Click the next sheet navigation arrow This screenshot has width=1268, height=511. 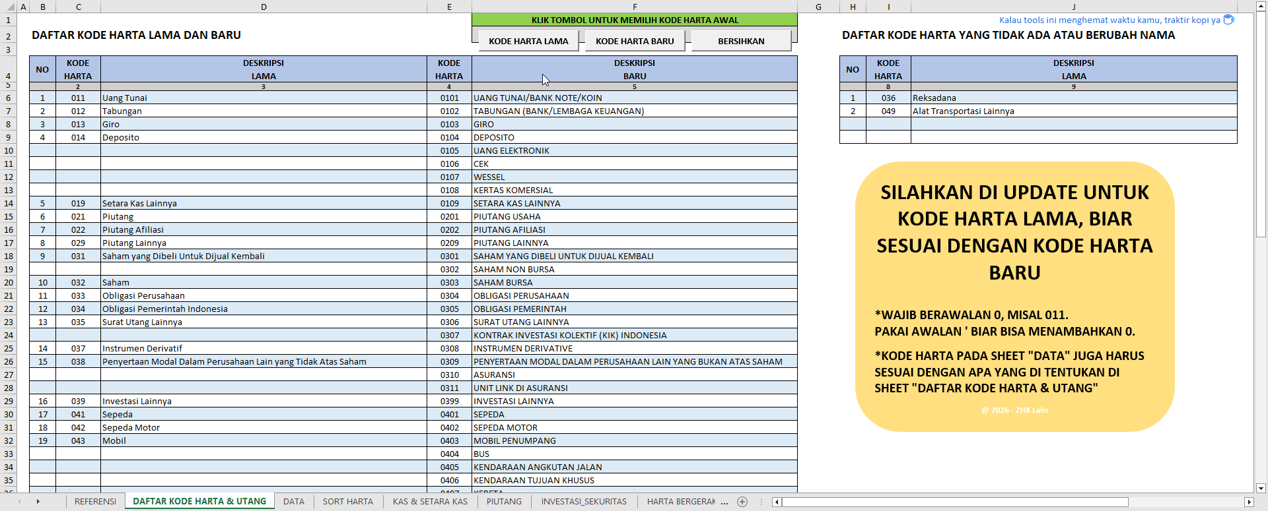coord(38,502)
